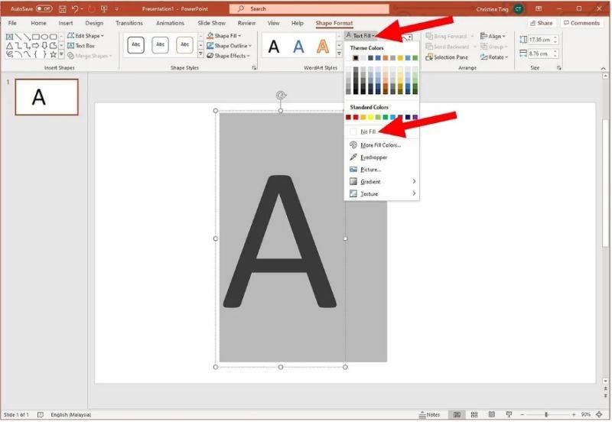Open the Customize Quick Access Toolbar arrow
Image resolution: width=612 pixels, height=422 pixels.
(117, 8)
